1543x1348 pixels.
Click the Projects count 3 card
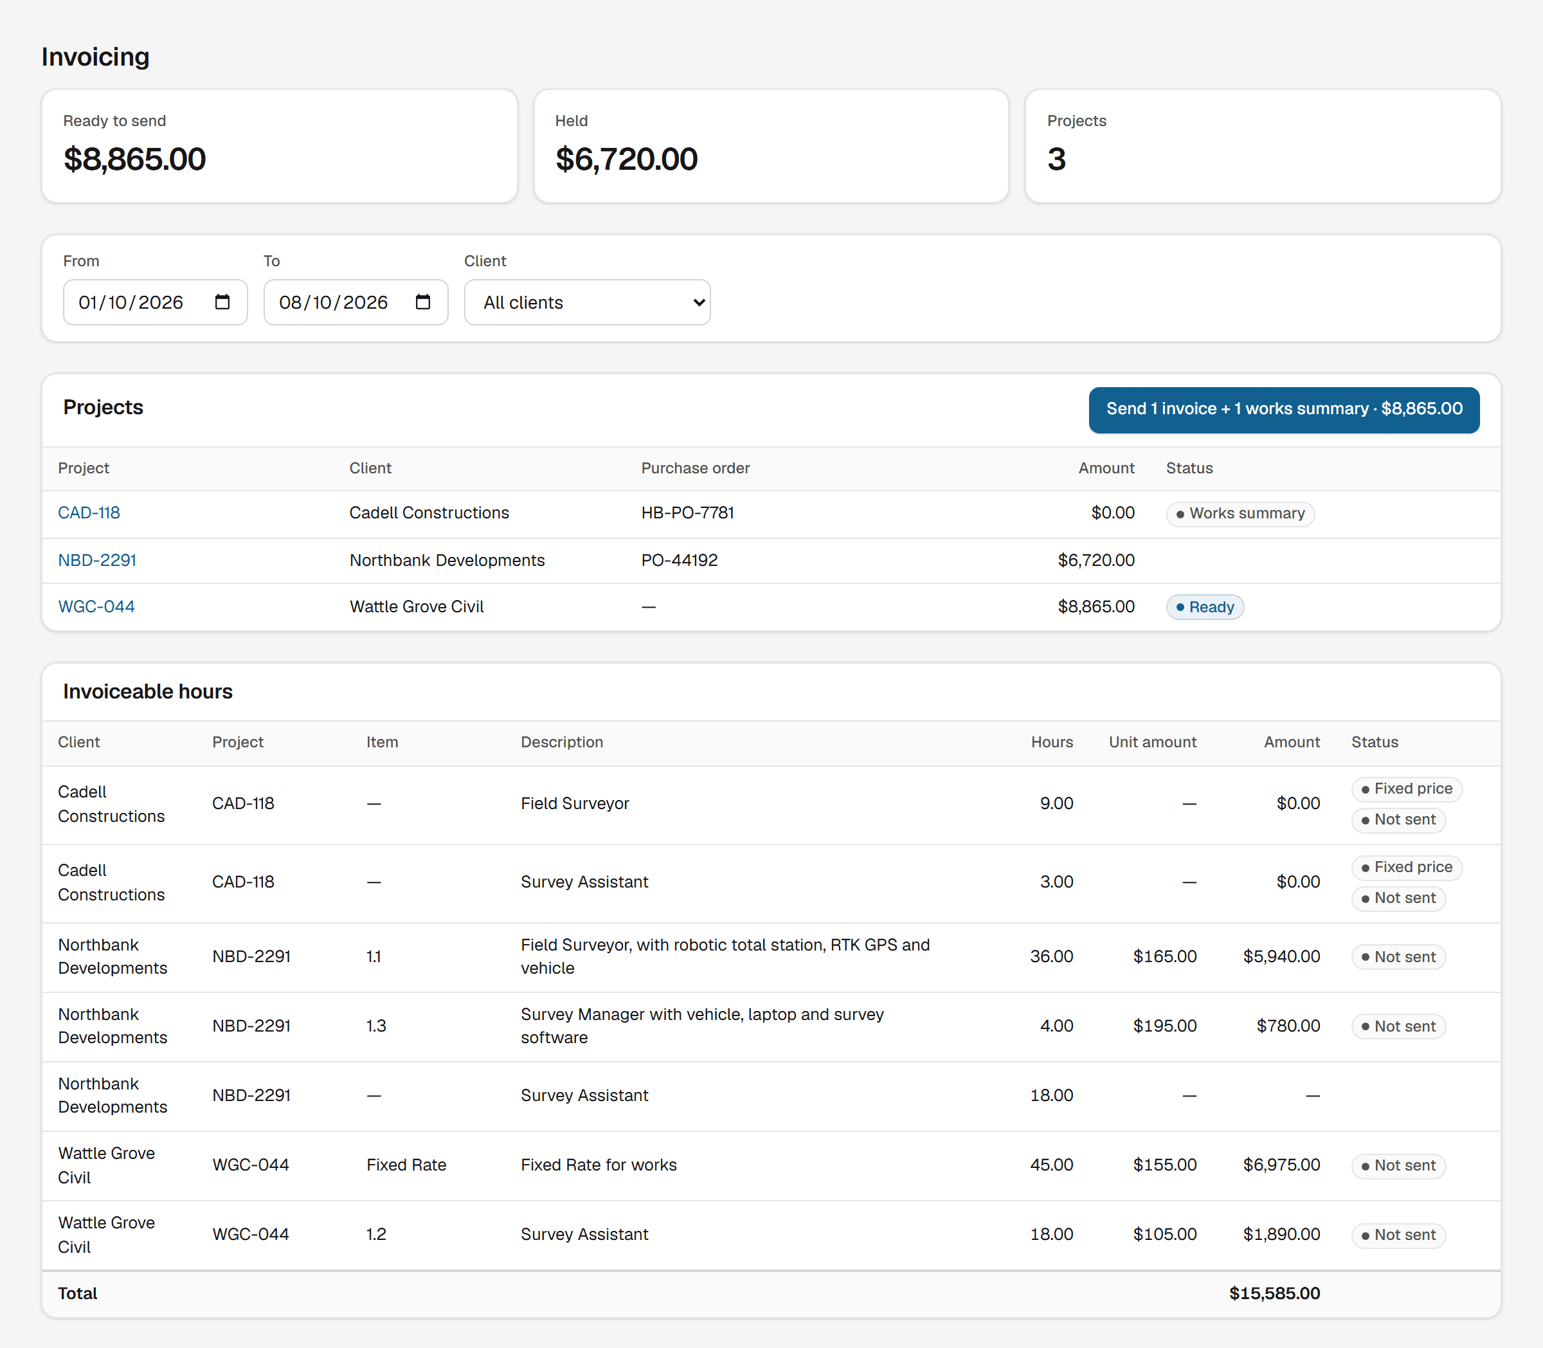(1263, 146)
